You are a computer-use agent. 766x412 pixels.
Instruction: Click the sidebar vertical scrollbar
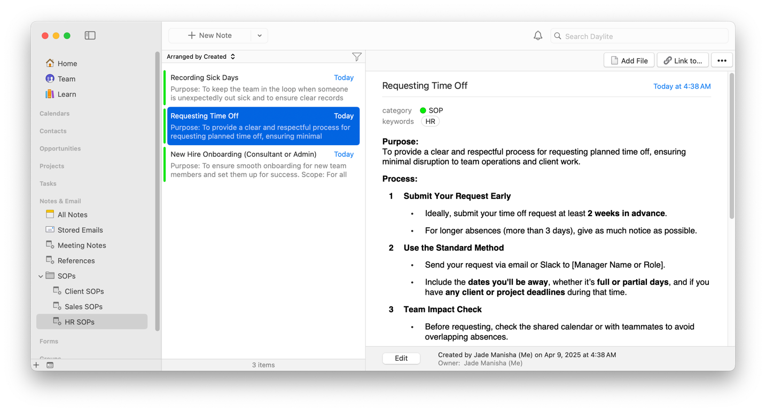click(x=157, y=191)
